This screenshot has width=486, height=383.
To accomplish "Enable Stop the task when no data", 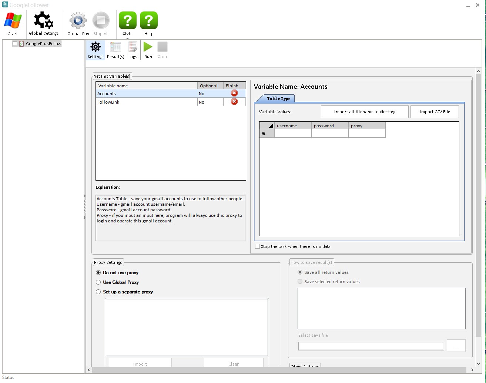I will [x=257, y=246].
